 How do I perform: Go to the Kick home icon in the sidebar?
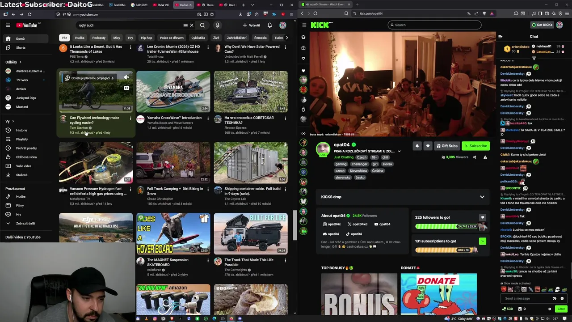pyautogui.click(x=303, y=37)
